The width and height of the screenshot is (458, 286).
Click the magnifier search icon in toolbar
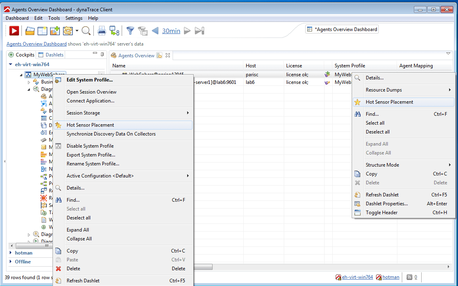tap(86, 31)
